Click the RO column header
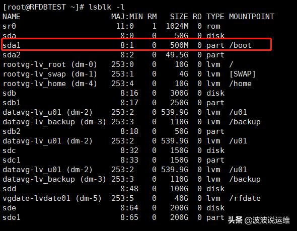Screen dimensions: 297x231 coord(197,17)
